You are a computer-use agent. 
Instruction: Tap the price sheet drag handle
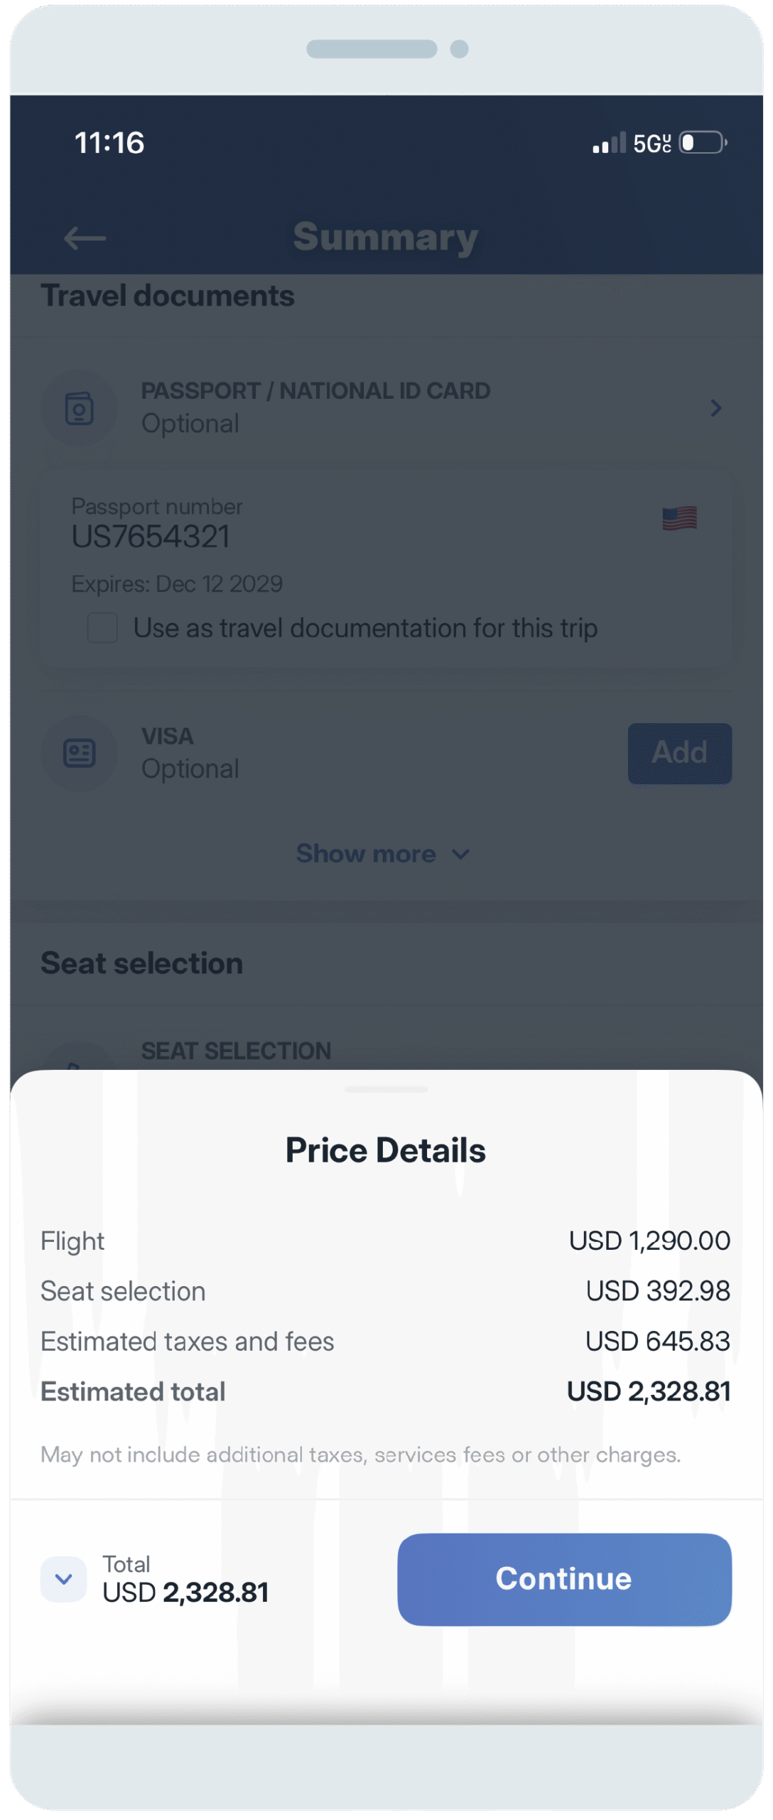coord(386,1089)
